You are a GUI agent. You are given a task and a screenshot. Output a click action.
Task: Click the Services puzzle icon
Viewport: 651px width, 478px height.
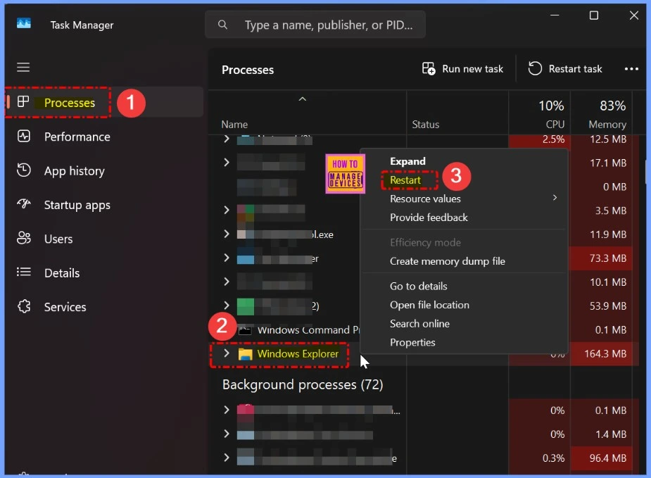click(24, 306)
